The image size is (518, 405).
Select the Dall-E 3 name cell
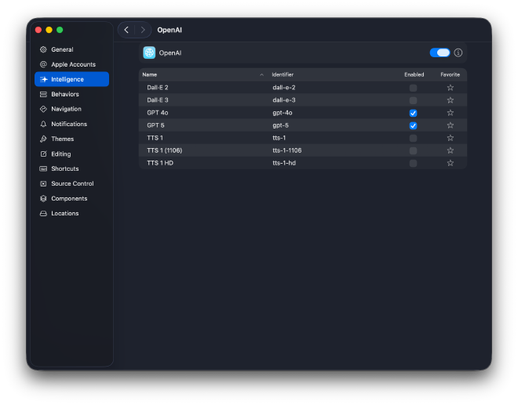158,100
